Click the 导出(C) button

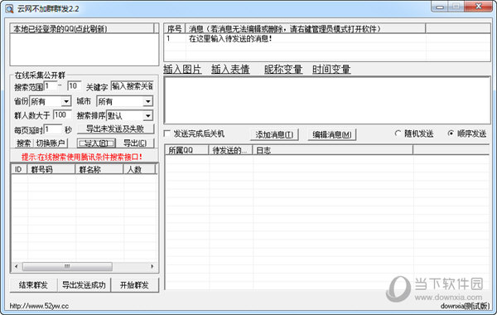click(x=135, y=143)
